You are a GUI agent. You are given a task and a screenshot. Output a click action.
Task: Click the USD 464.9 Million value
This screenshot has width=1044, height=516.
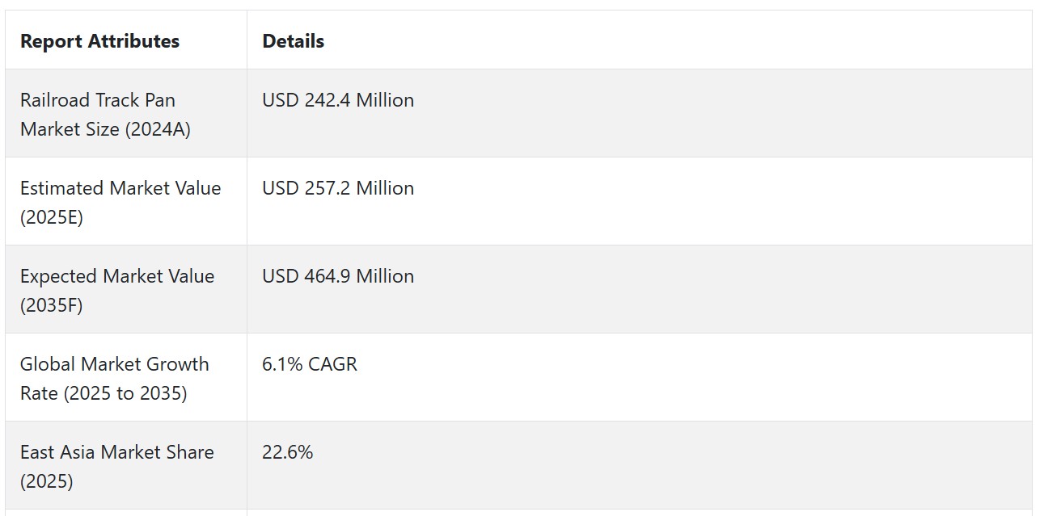click(x=338, y=276)
